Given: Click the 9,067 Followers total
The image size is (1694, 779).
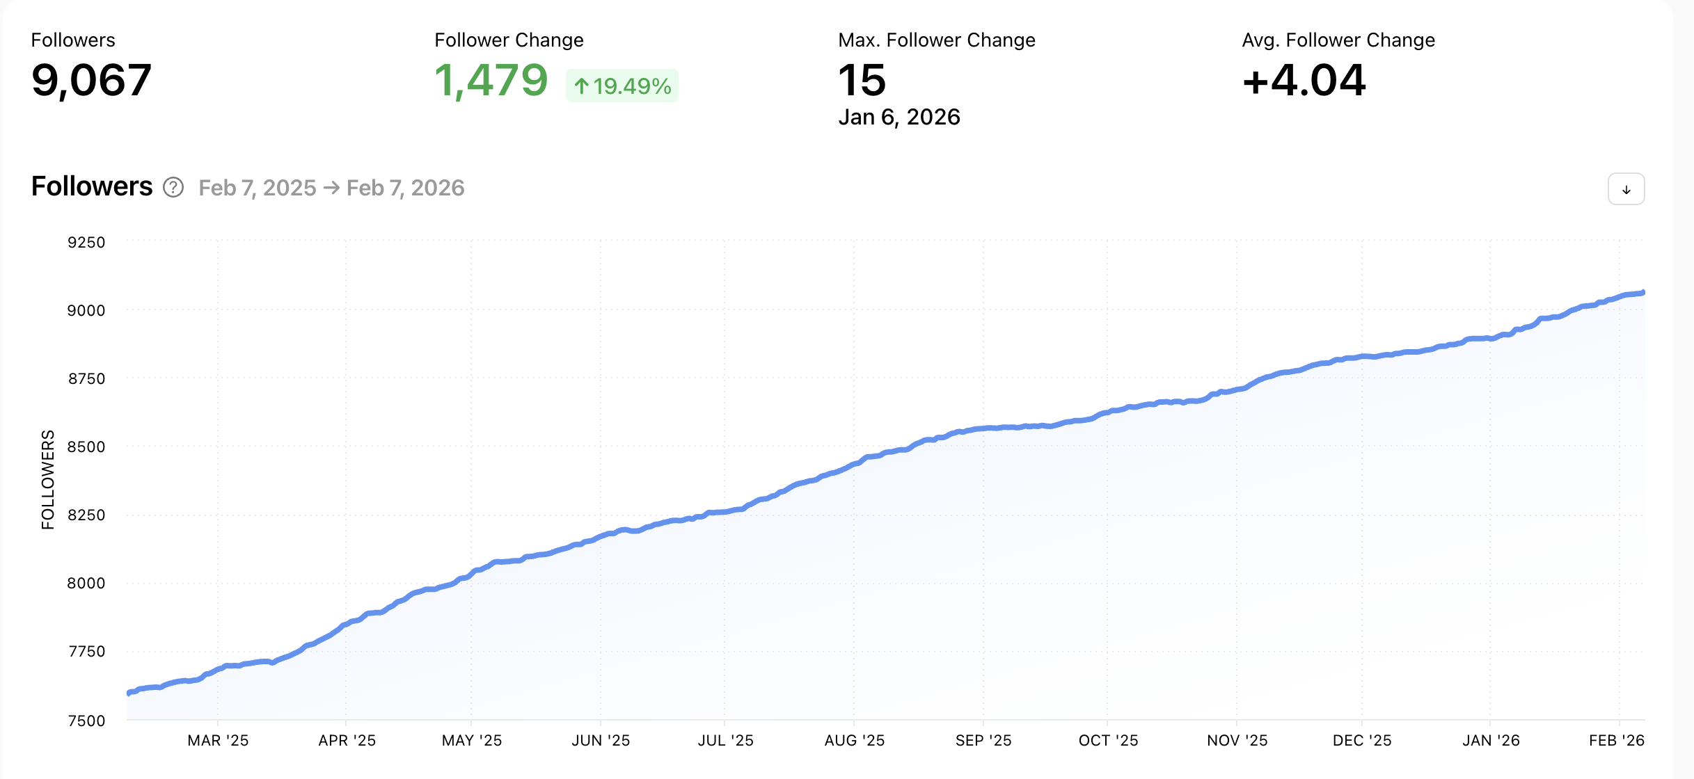Looking at the screenshot, I should (91, 80).
